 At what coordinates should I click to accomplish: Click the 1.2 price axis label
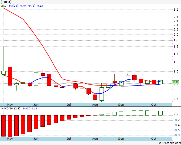tap(176, 62)
